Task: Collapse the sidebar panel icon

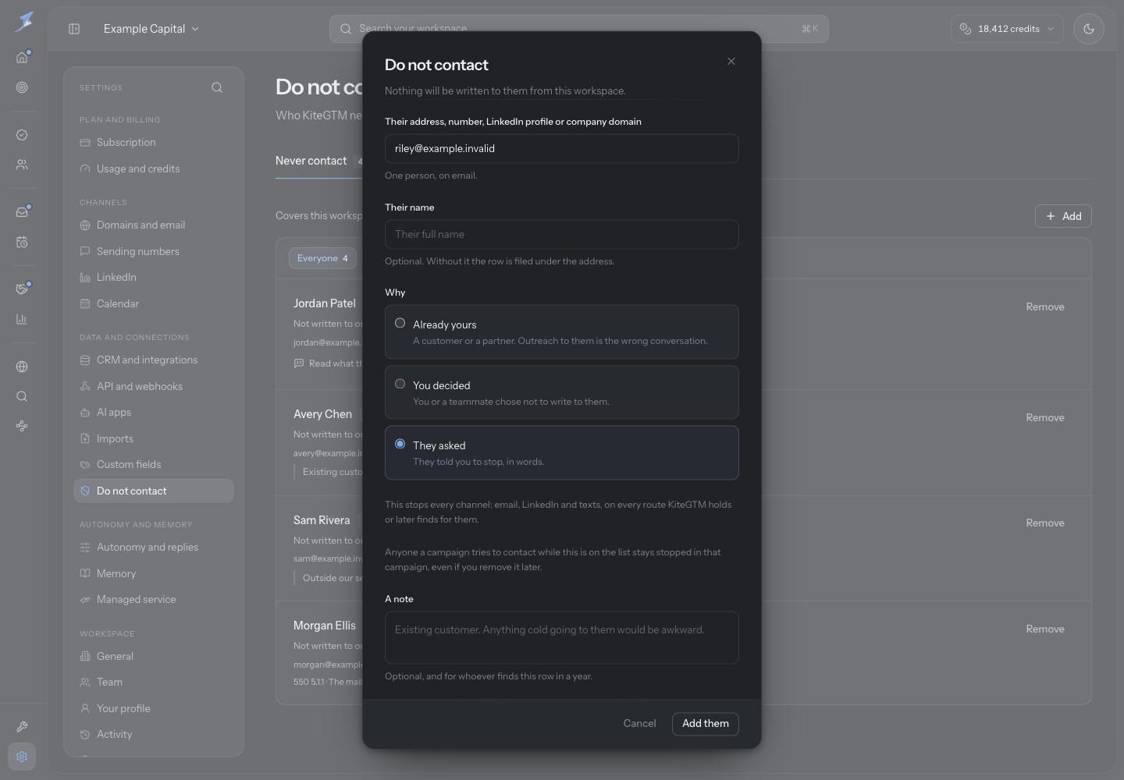Action: point(74,29)
